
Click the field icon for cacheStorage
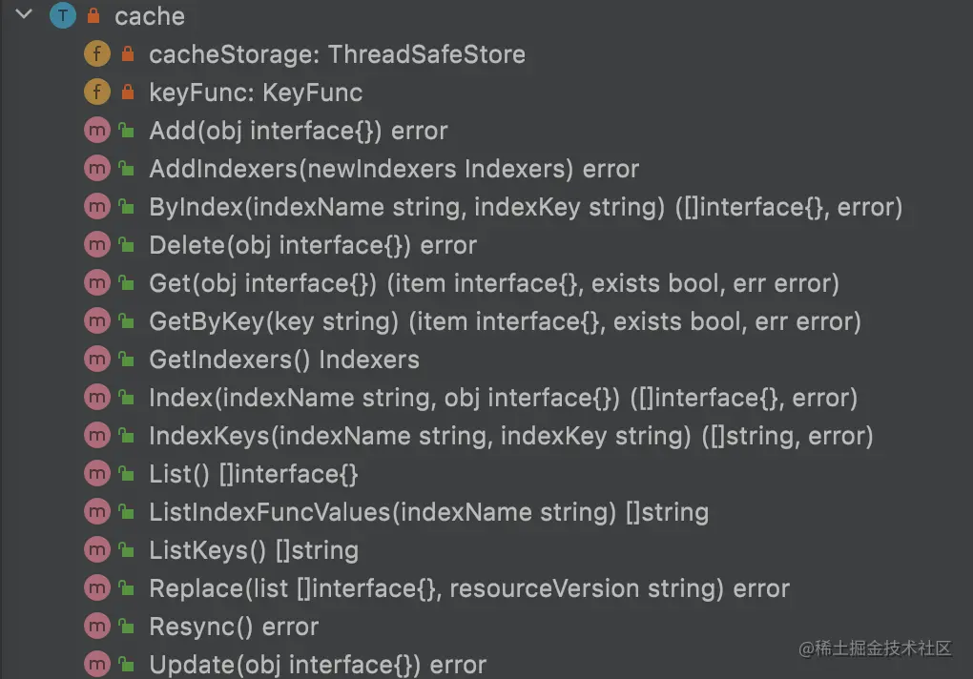[97, 54]
